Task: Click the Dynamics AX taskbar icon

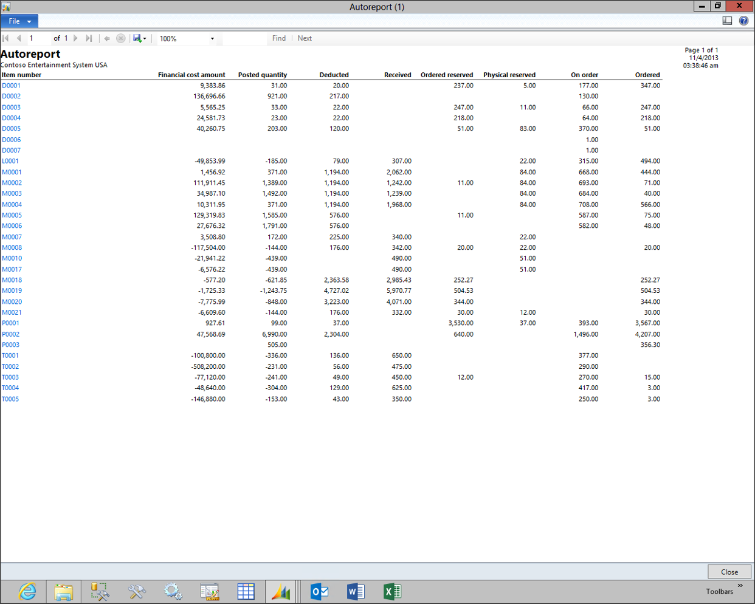Action: pyautogui.click(x=281, y=591)
